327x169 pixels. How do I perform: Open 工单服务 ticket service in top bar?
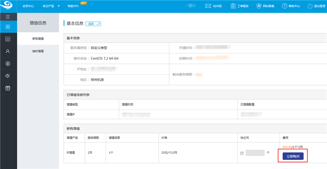tap(239, 6)
